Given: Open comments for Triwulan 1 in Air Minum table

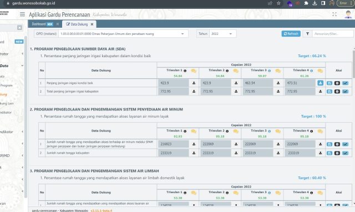Looking at the screenshot, I should 194,132.
